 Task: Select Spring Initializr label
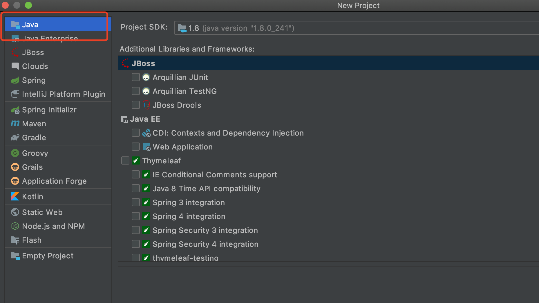[49, 110]
